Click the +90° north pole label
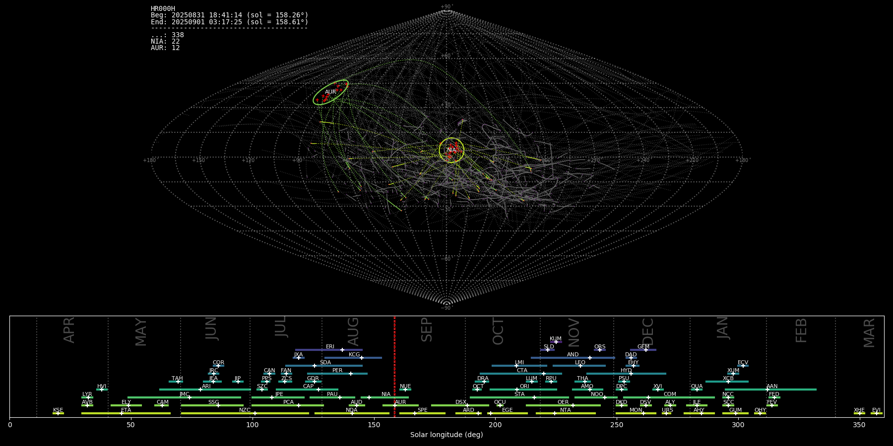This screenshot has width=893, height=446. [447, 7]
